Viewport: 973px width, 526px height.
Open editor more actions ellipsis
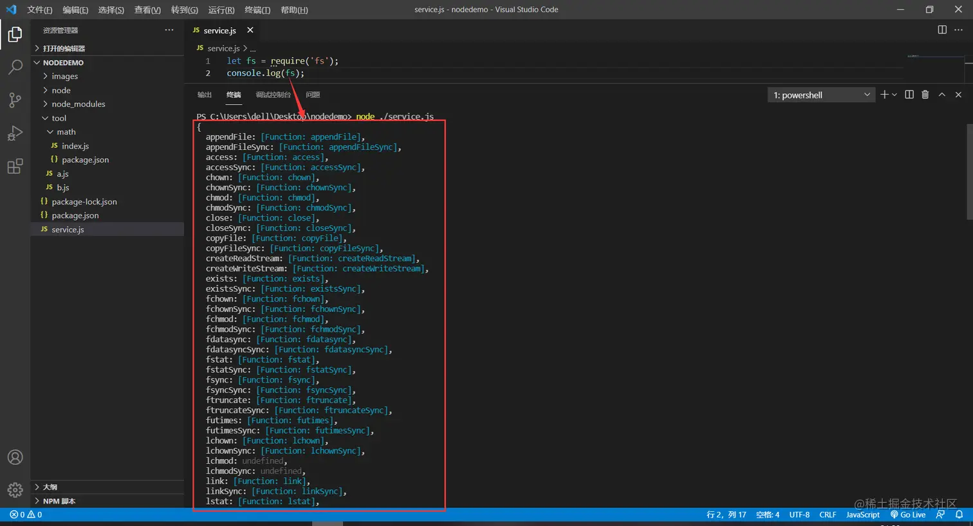pyautogui.click(x=958, y=30)
